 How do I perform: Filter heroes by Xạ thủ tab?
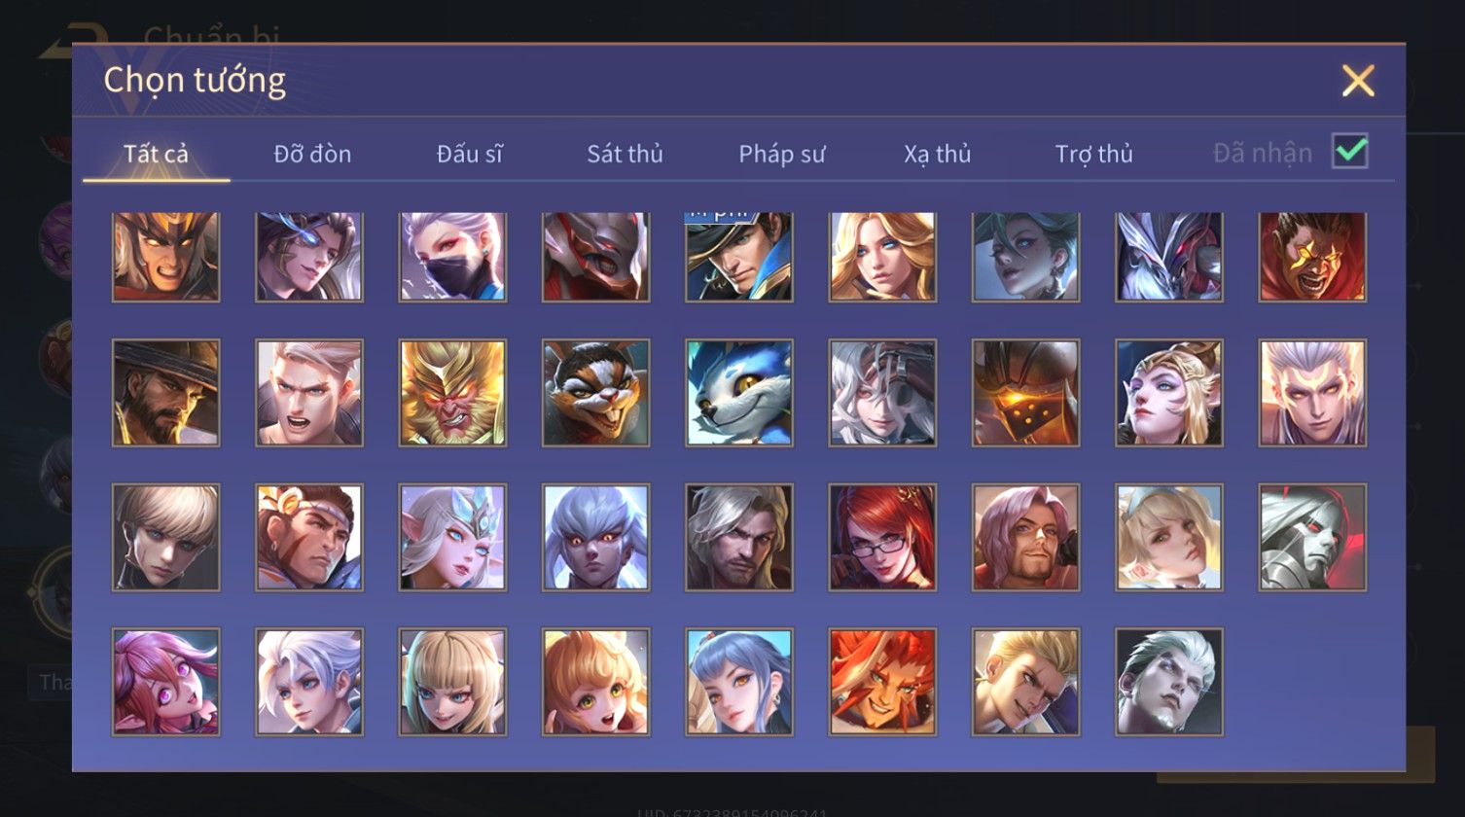(x=937, y=154)
